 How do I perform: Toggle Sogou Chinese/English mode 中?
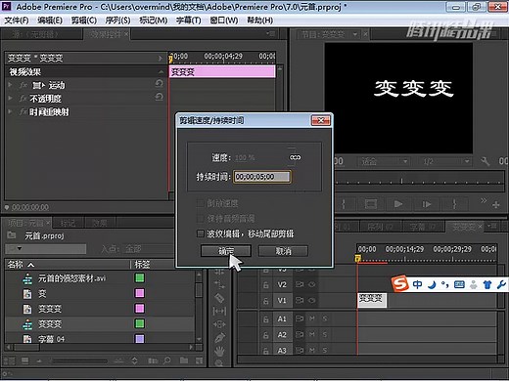tap(417, 284)
